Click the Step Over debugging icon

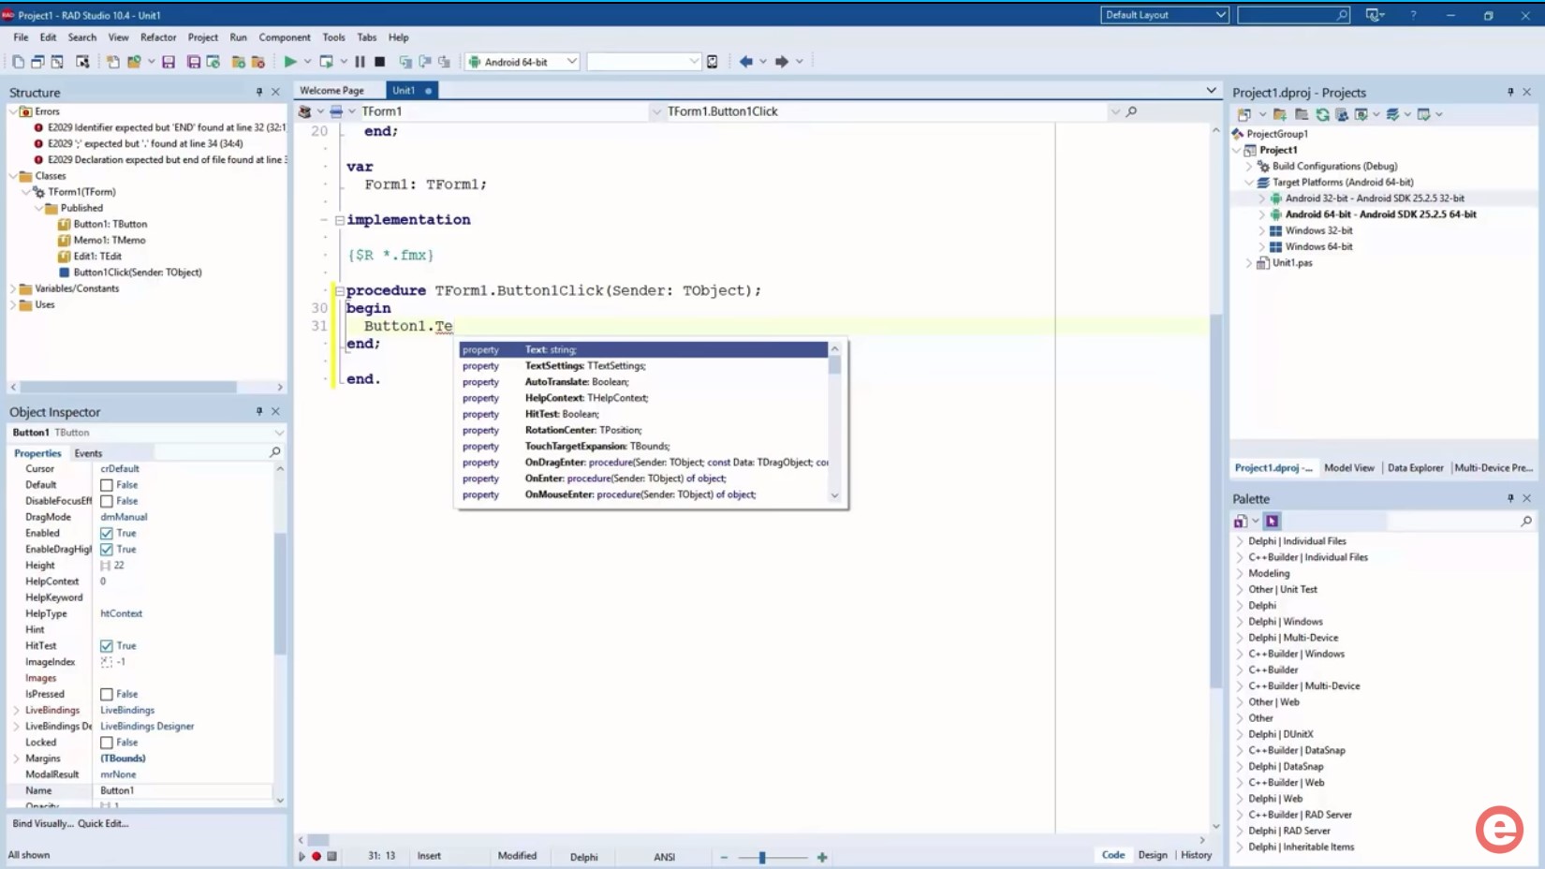[x=406, y=61]
